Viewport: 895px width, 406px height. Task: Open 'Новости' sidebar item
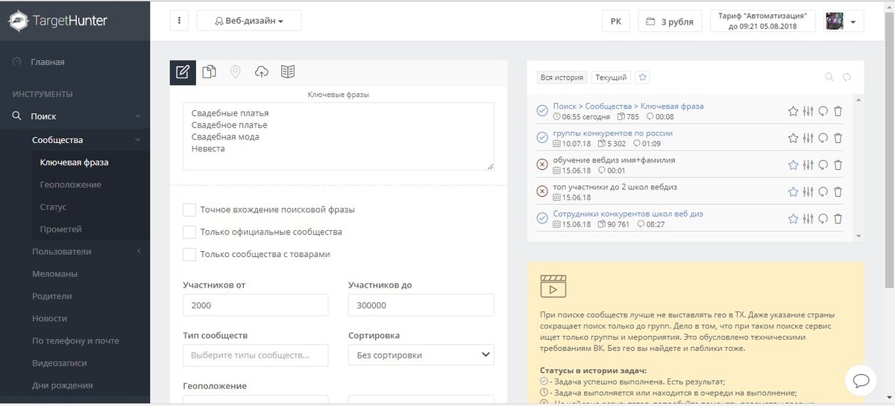[x=49, y=319]
